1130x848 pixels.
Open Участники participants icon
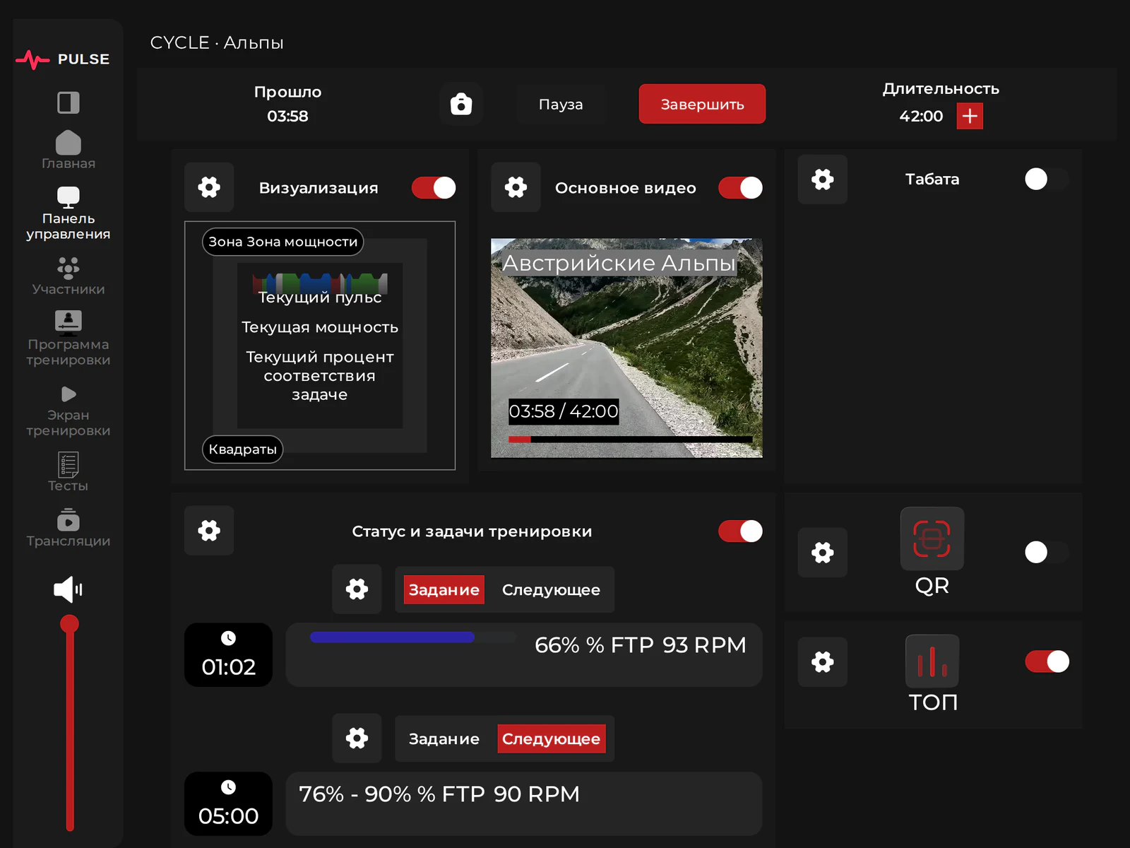(69, 268)
